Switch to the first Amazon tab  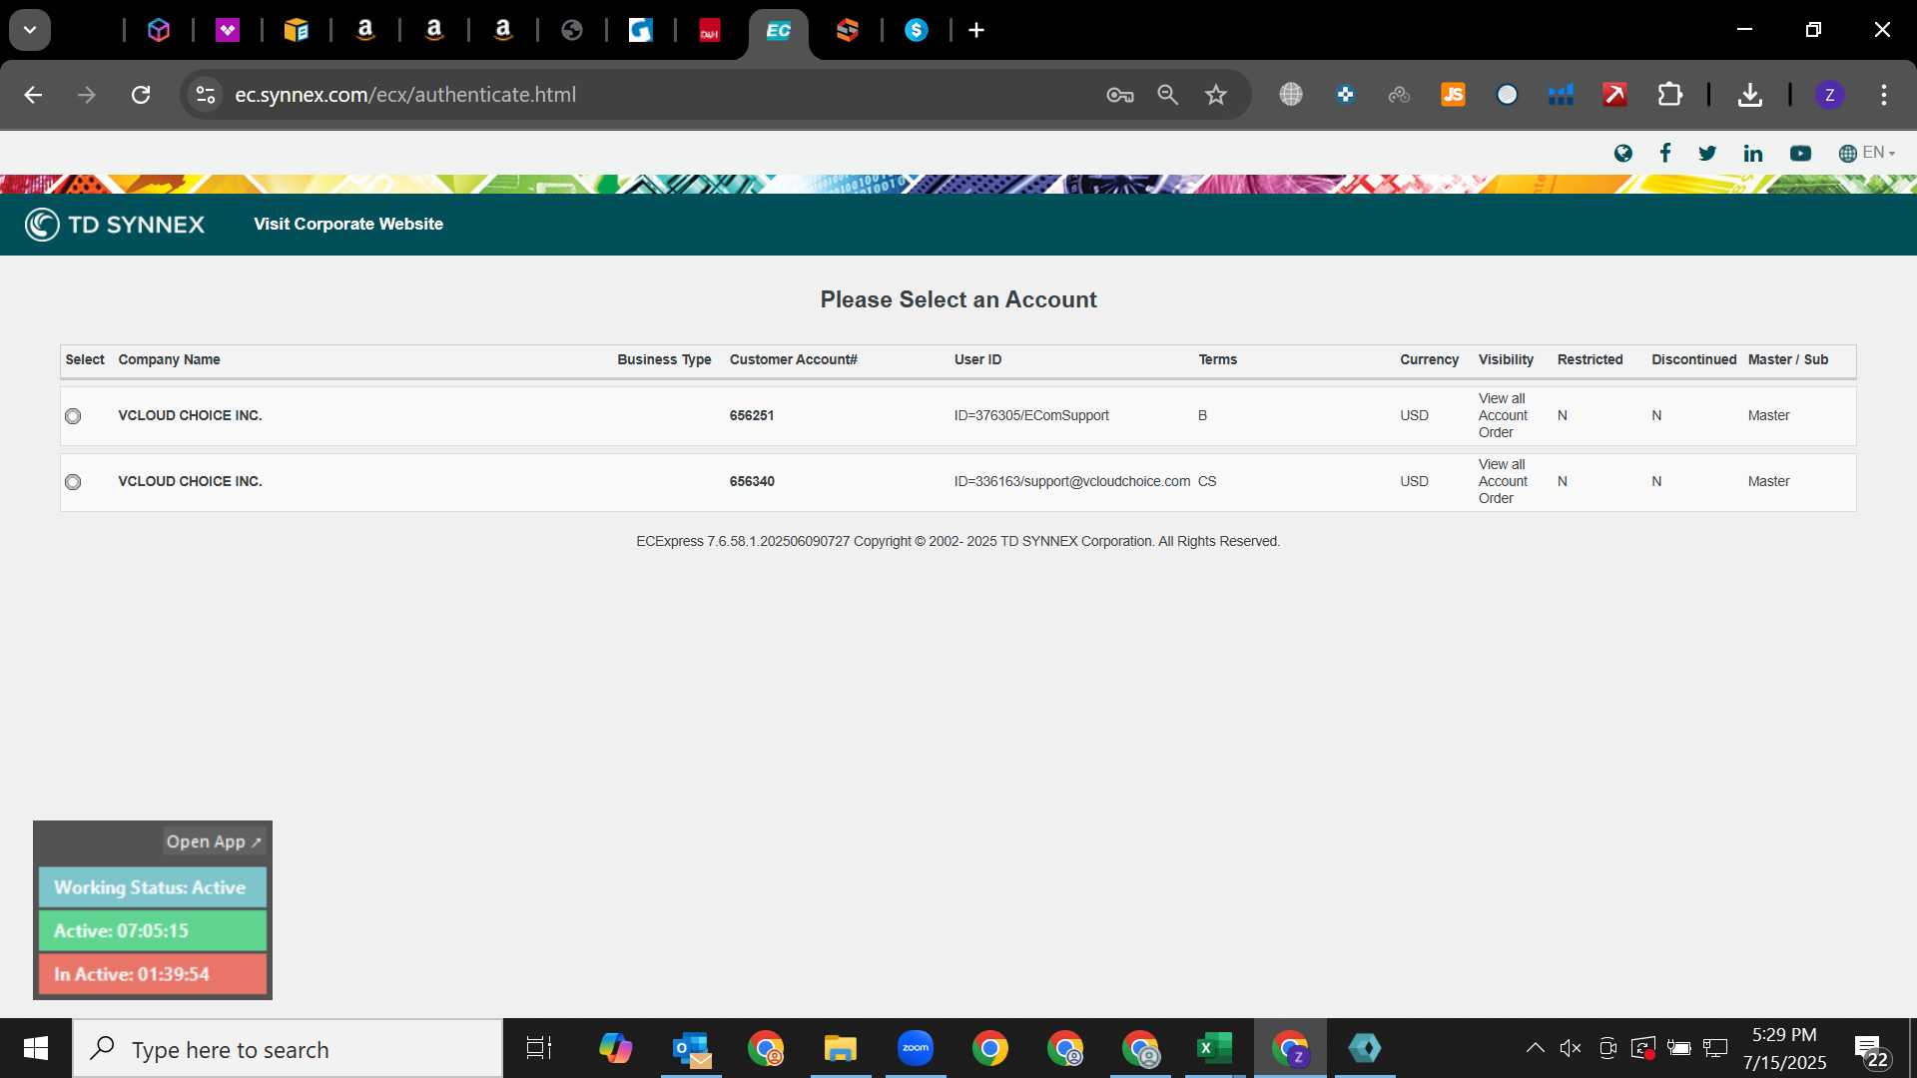(365, 31)
